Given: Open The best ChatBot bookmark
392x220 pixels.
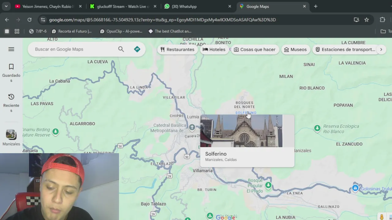Looking at the screenshot, I should point(170,31).
